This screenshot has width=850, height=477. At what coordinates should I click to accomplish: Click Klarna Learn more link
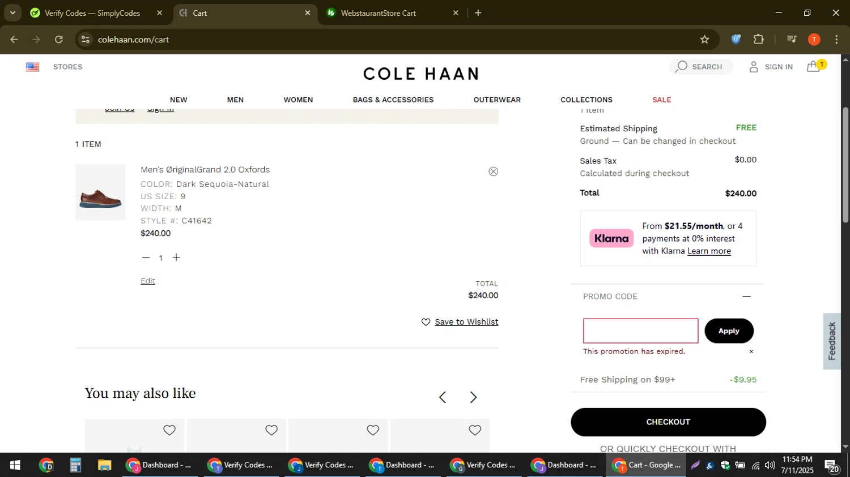click(709, 251)
